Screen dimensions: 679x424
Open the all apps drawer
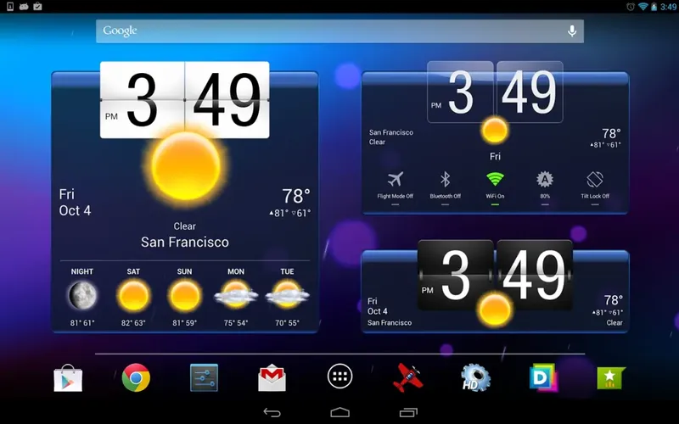[x=340, y=377]
